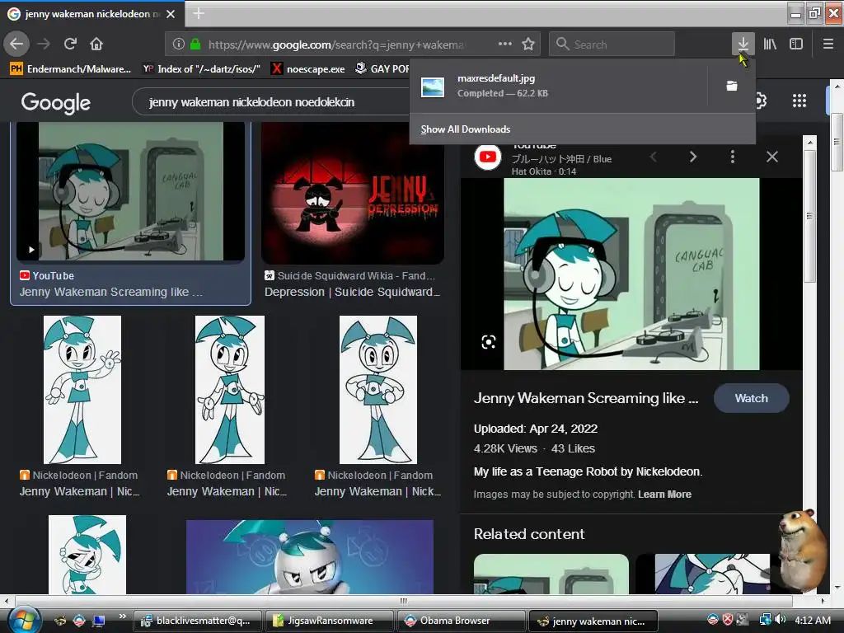The height and width of the screenshot is (633, 844).
Task: Open the Google apps grid
Action: pos(799,101)
